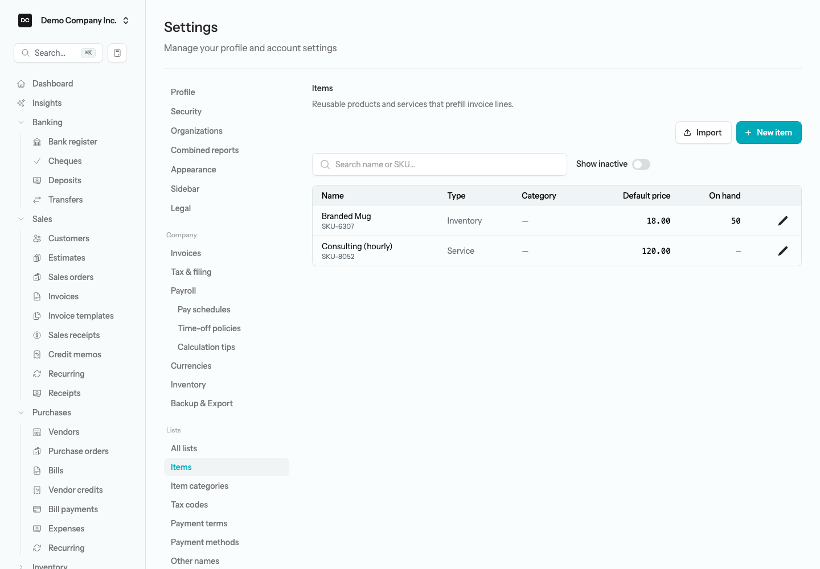Click the Cheques checkmark icon
This screenshot has height=569, width=820.
pos(37,161)
